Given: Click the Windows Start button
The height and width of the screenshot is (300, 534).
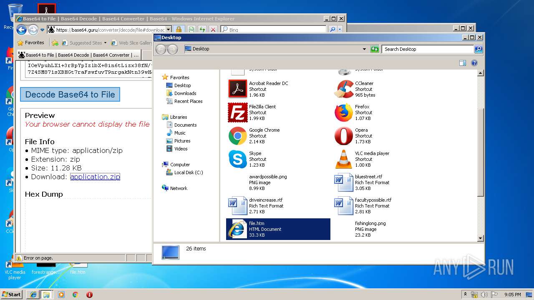Looking at the screenshot, I should (12, 294).
